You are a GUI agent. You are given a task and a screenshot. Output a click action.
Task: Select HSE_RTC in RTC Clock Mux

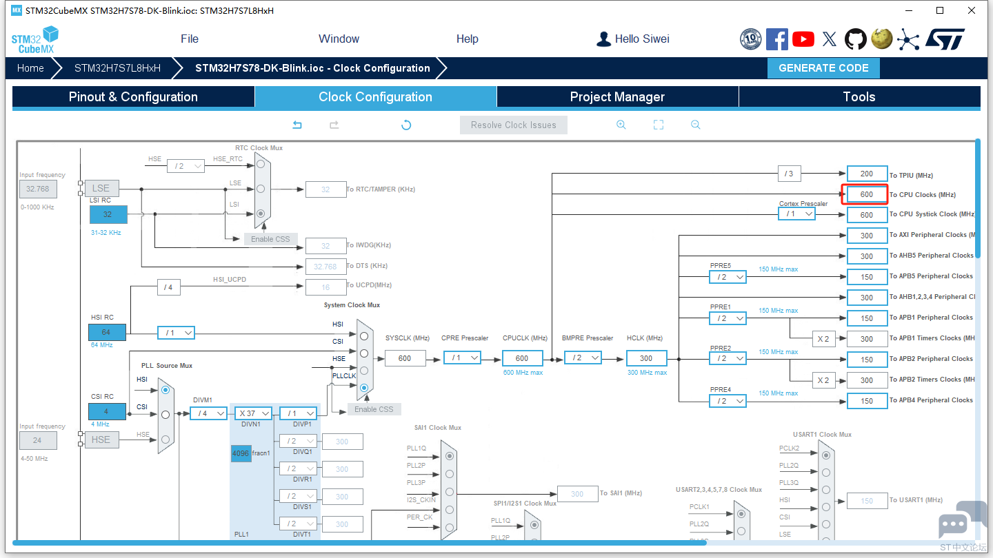tap(261, 164)
